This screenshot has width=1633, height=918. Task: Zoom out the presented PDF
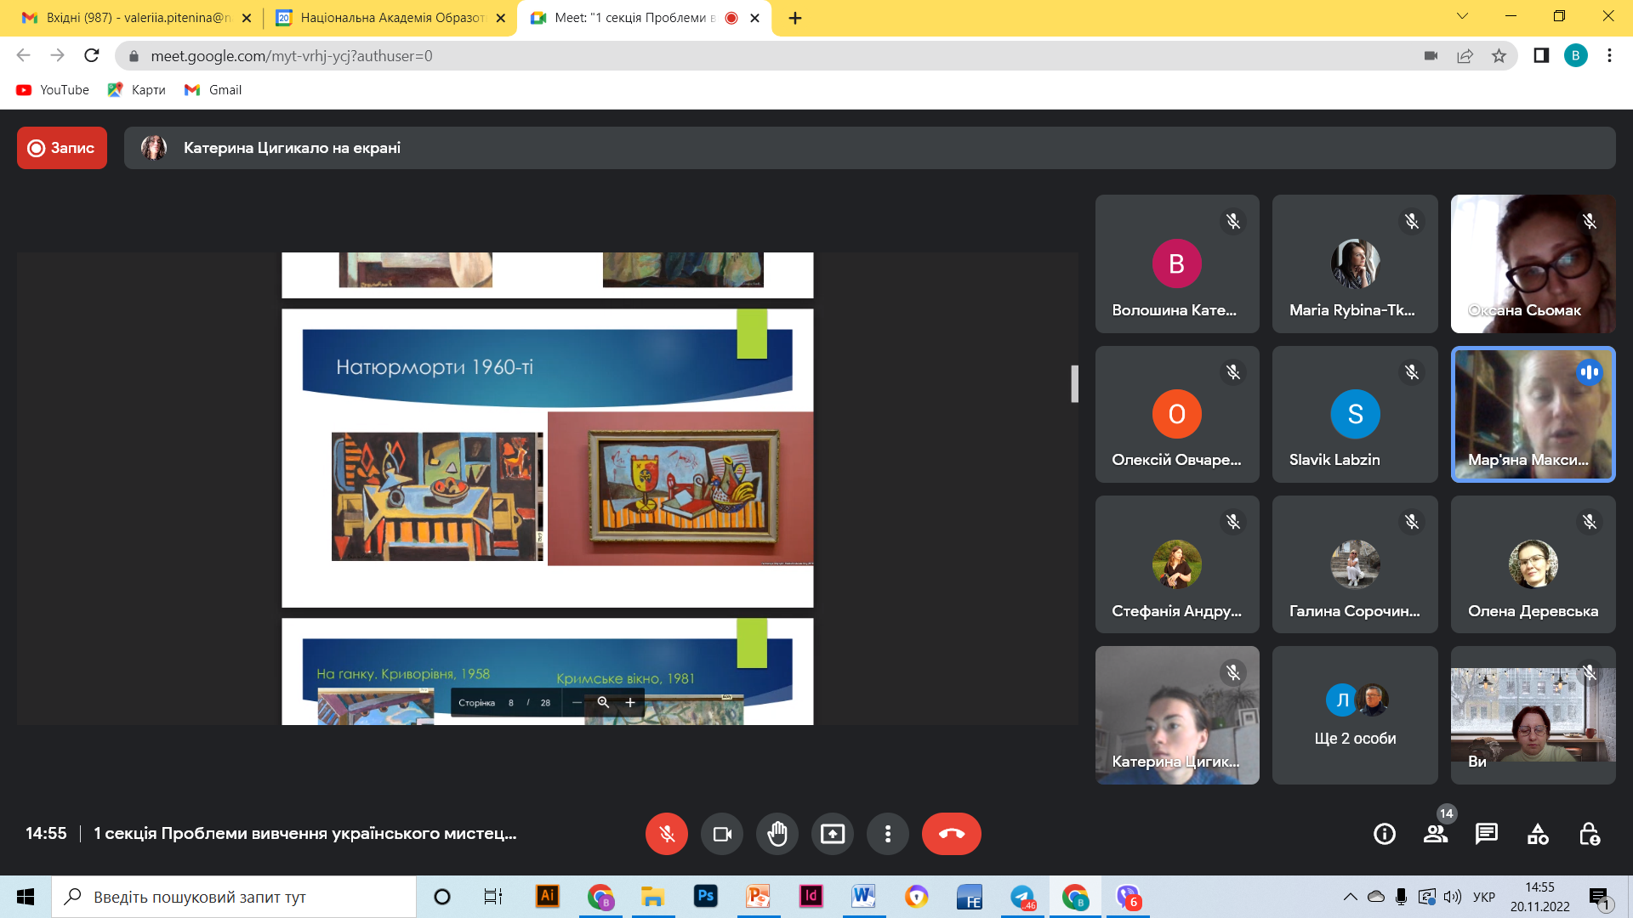(577, 702)
